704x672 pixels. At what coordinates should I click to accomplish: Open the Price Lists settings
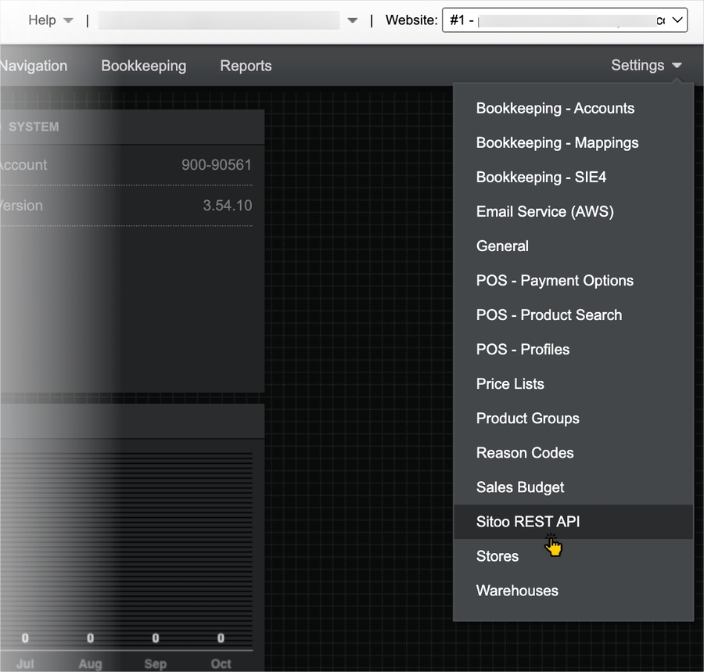point(510,384)
